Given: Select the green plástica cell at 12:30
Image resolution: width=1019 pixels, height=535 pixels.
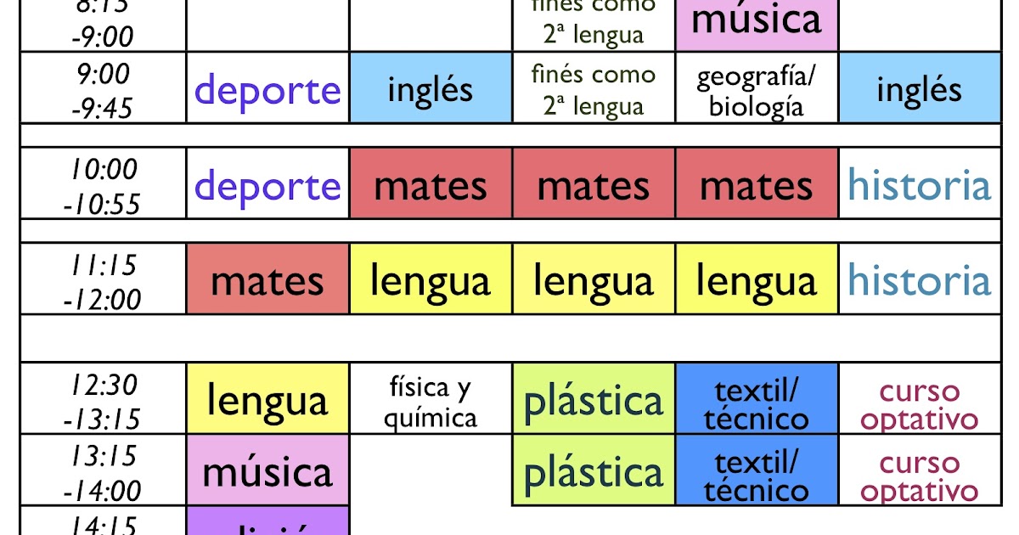Looking at the screenshot, I should [594, 399].
